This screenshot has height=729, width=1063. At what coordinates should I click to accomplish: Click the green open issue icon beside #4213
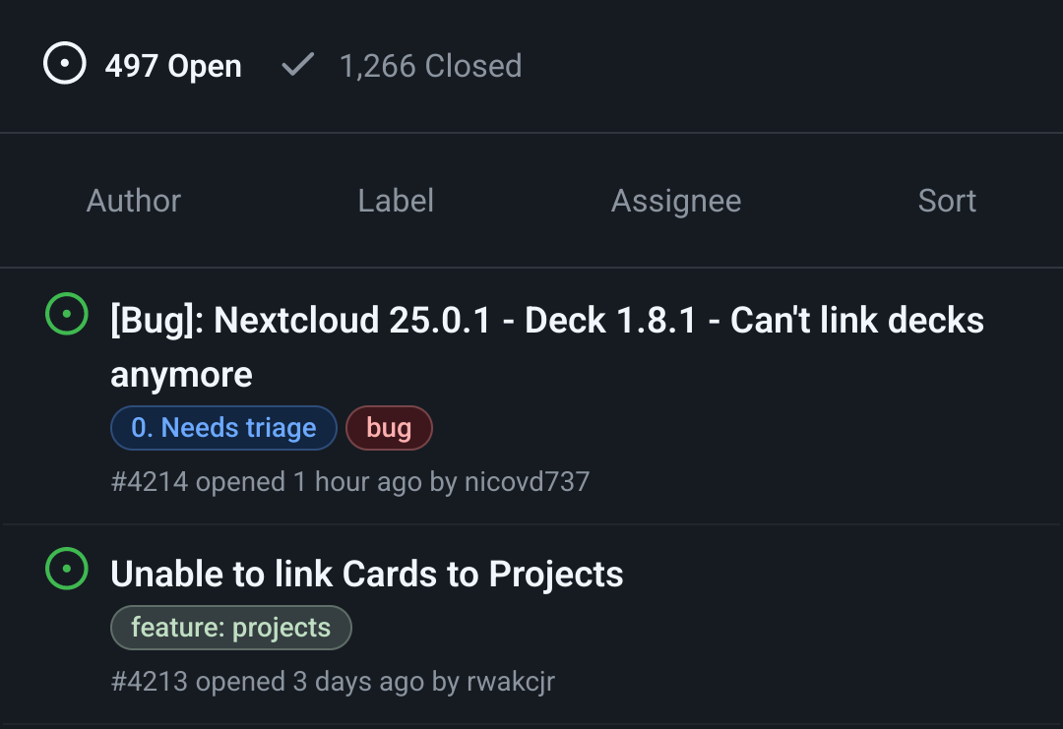coord(66,571)
